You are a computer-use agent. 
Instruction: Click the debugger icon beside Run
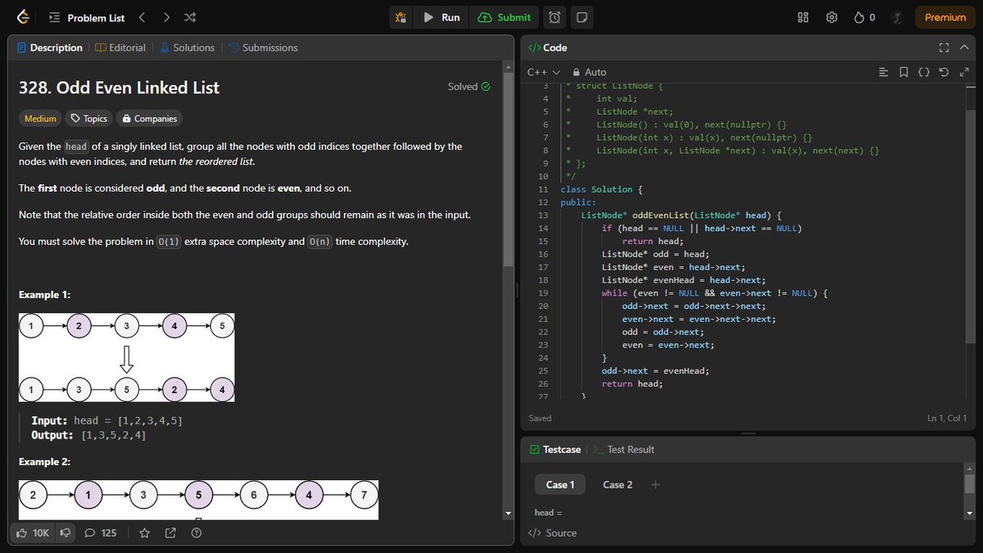tap(401, 17)
